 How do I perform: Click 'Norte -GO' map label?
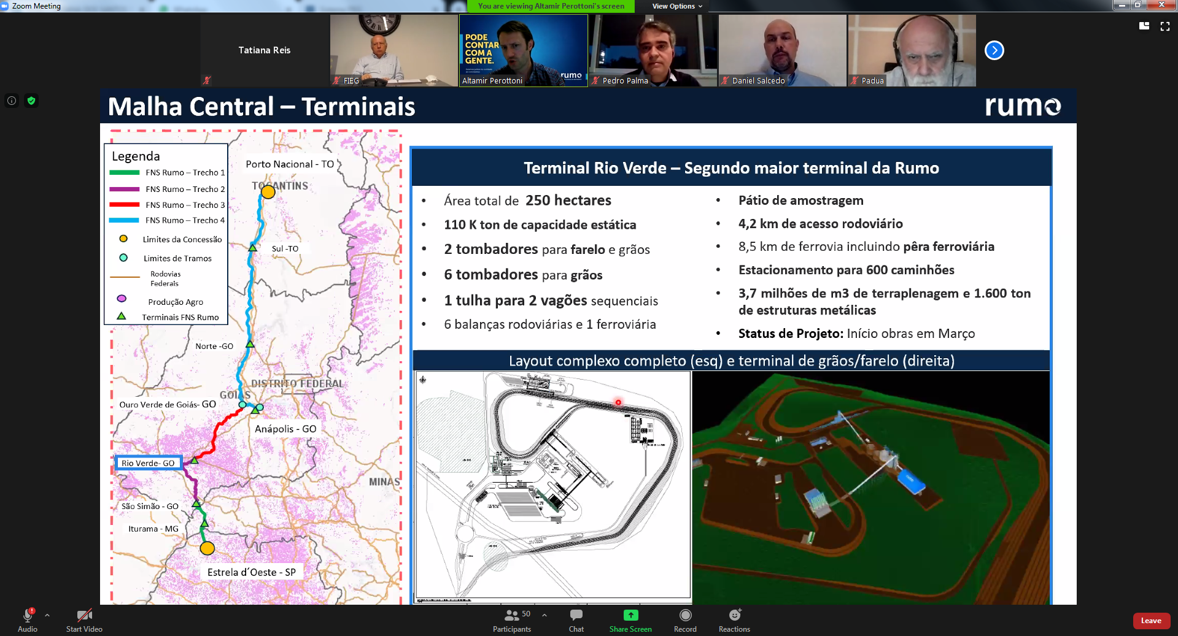pyautogui.click(x=214, y=346)
